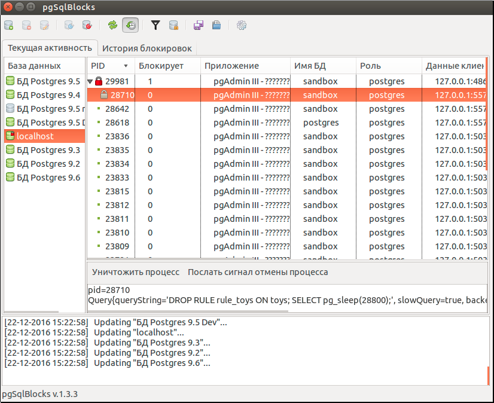Click the blue open folder icon

point(216,25)
